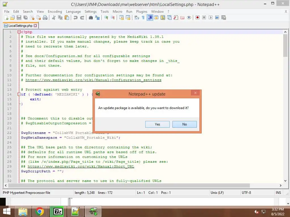Print the document using printer icon
This screenshot has height=217, width=290.
(x=45, y=18)
